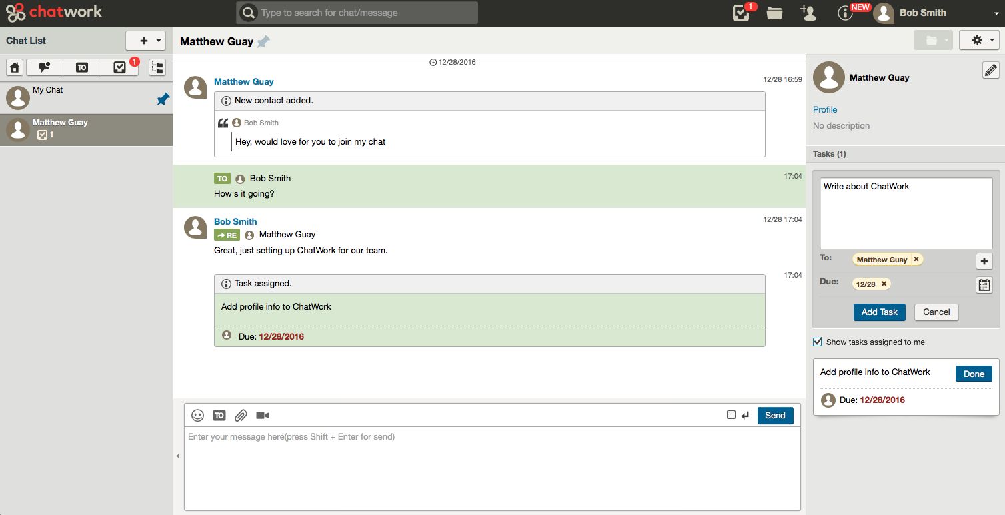This screenshot has width=1005, height=515.
Task: Filter chats by unread messages tab
Action: pyautogui.click(x=45, y=67)
